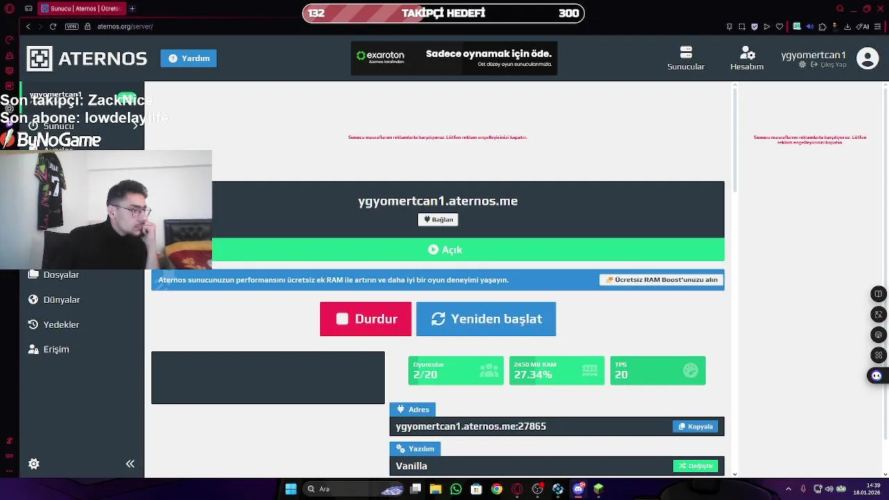This screenshot has height=500, width=889.
Task: Open the Yardım help button
Action: tap(189, 58)
